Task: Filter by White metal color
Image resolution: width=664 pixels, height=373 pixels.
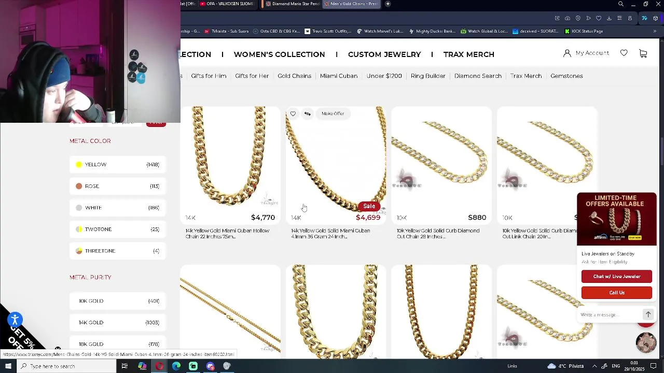Action: 118,208
